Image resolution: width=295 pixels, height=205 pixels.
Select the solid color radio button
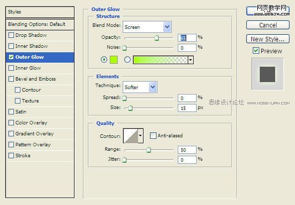104,60
